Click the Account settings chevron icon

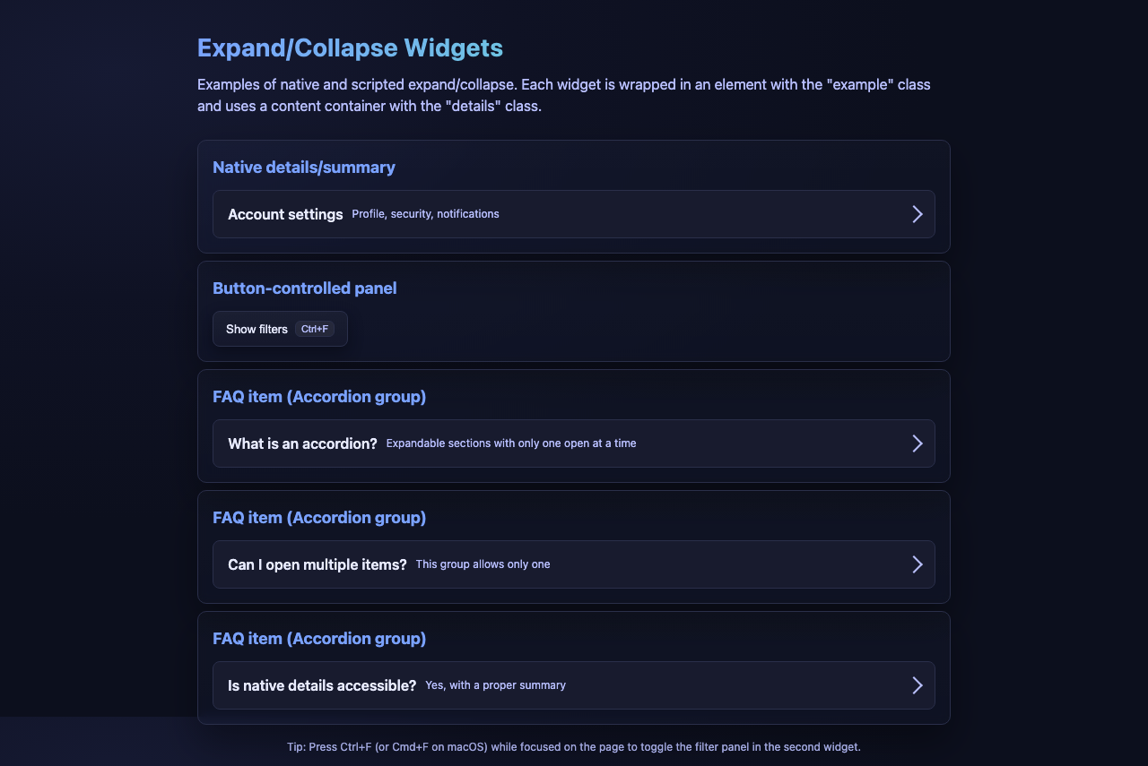click(917, 214)
